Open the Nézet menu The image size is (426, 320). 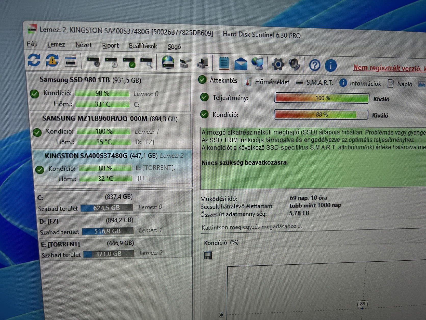(84, 45)
